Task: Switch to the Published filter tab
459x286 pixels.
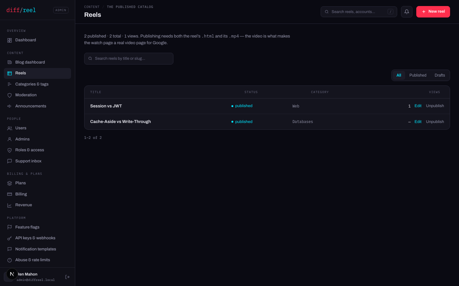Action: [418, 75]
